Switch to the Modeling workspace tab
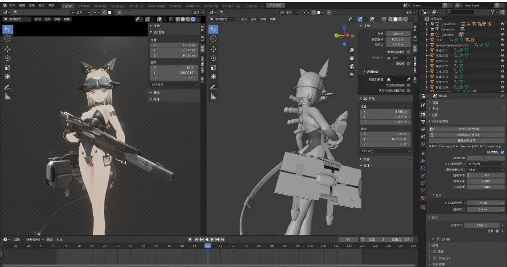507x267 pixels. 100,6
